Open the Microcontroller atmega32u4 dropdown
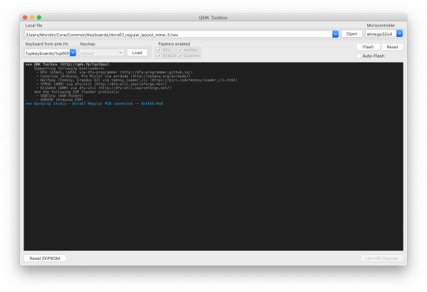 [x=399, y=33]
